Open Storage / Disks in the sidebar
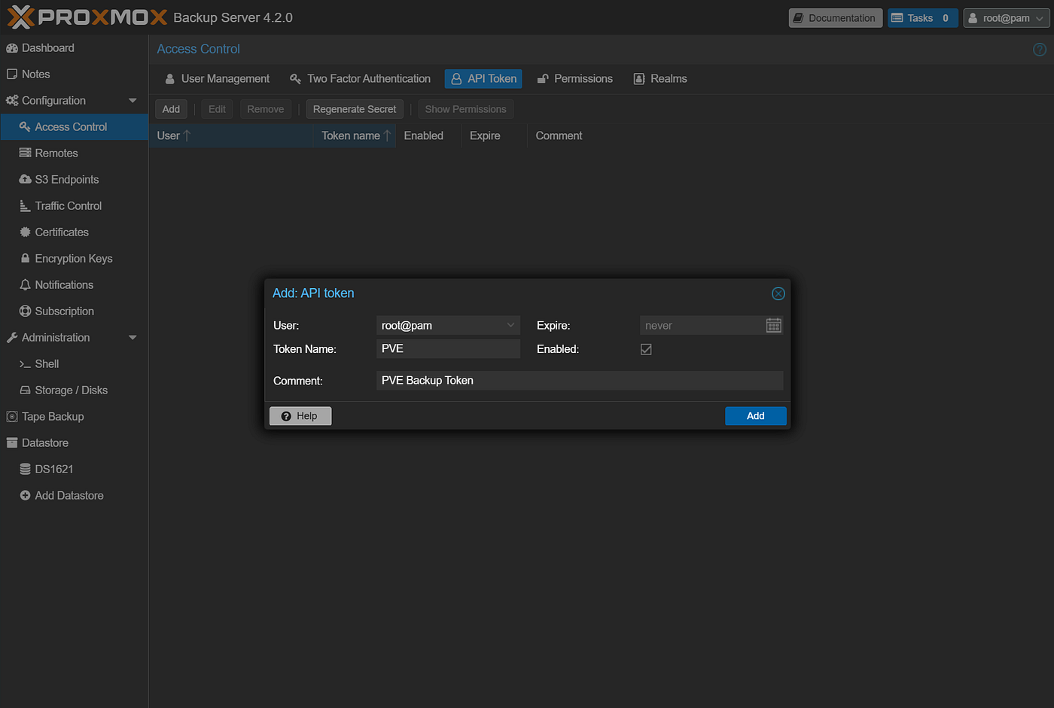 click(x=74, y=390)
